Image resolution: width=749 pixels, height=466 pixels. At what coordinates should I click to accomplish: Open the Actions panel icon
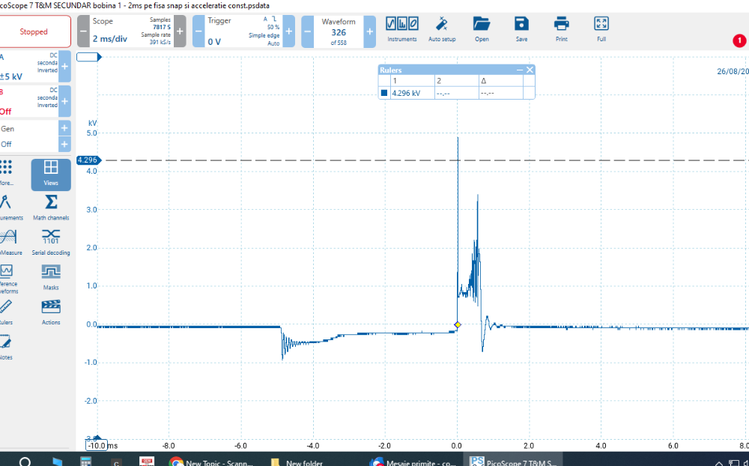tap(51, 311)
